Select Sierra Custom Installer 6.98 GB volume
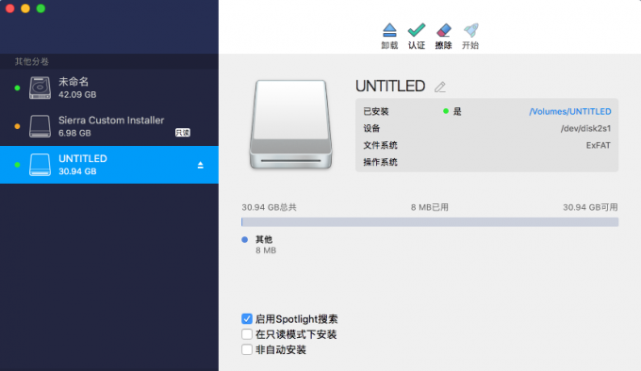Screen dimensions: 641x371 109,126
